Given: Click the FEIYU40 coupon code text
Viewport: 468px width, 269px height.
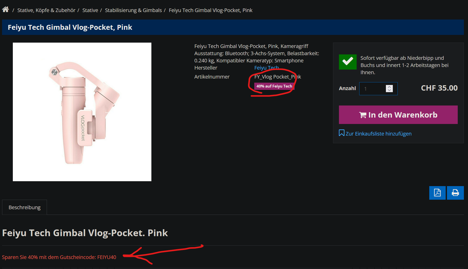Looking at the screenshot, I should point(106,257).
